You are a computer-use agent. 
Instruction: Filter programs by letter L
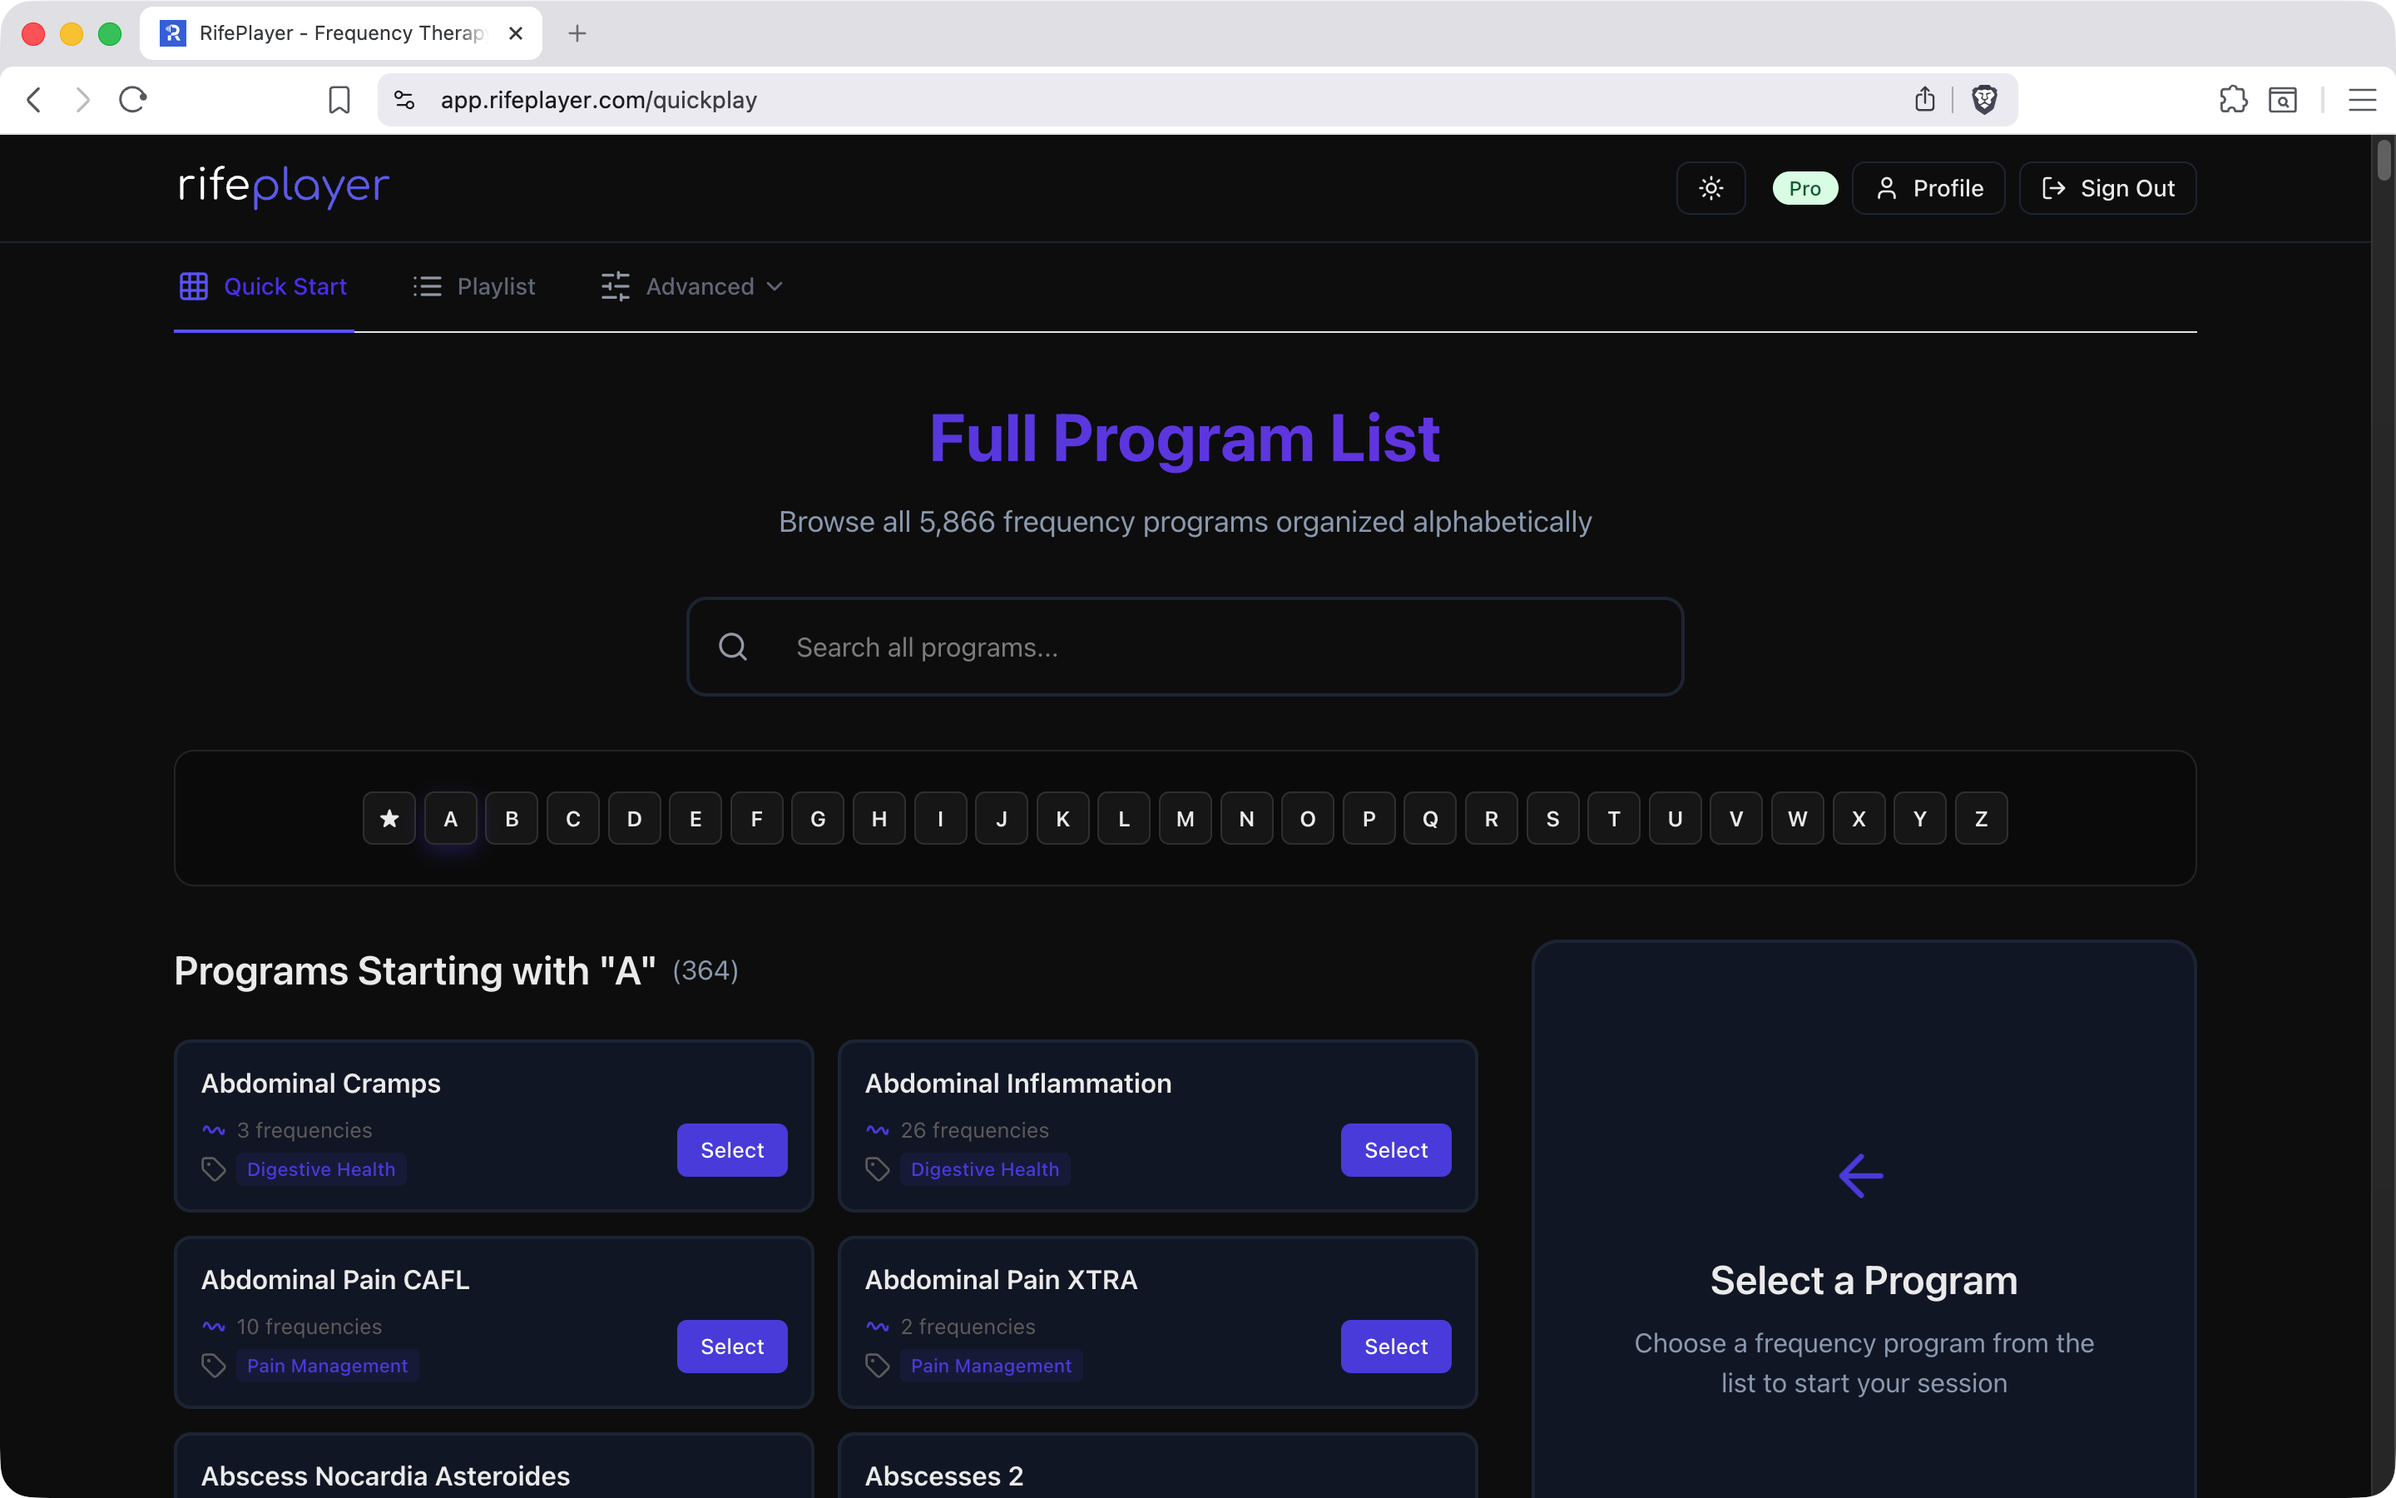pyautogui.click(x=1124, y=818)
